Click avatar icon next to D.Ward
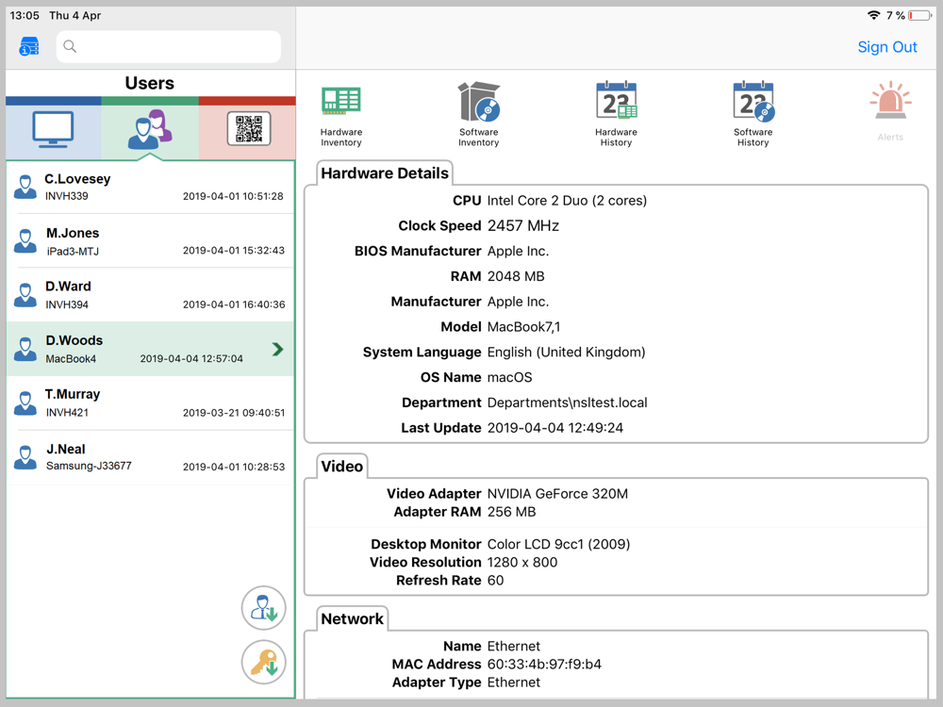 (25, 295)
